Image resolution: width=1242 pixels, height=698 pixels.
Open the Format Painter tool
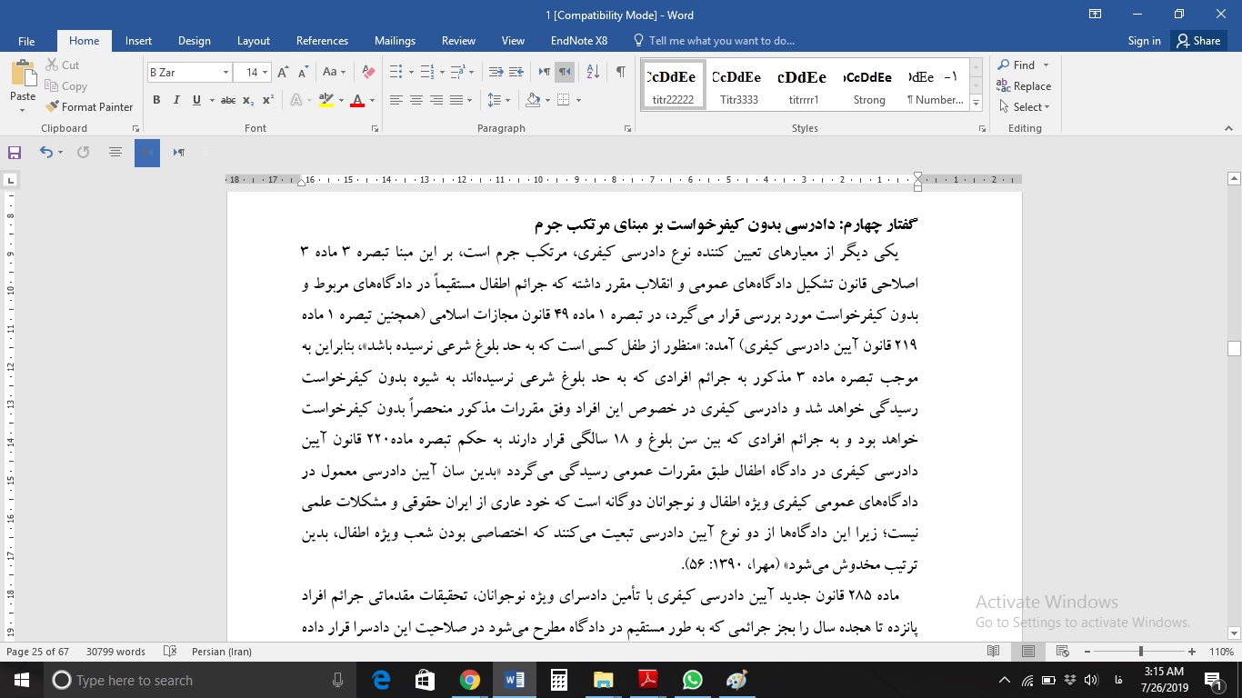pos(89,106)
